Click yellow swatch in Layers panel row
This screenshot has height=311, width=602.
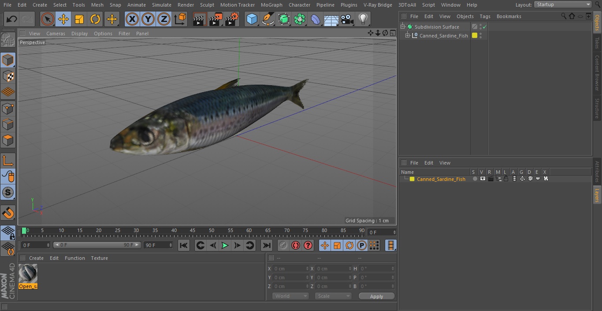point(412,179)
